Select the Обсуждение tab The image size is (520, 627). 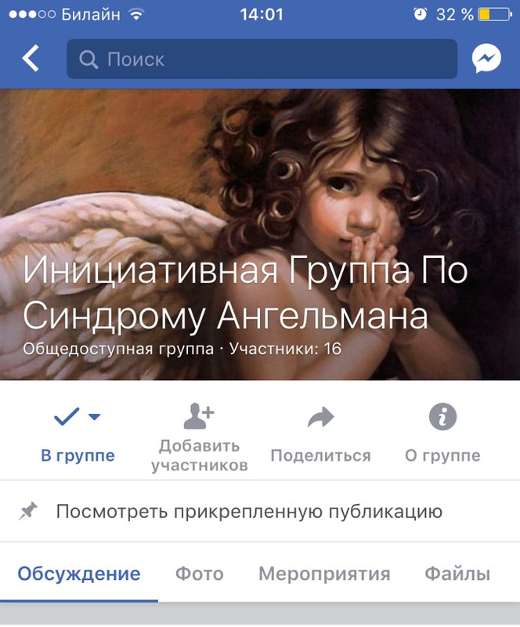[79, 574]
